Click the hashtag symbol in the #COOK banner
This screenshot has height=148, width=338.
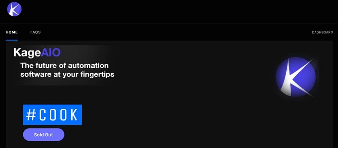pos(31,115)
